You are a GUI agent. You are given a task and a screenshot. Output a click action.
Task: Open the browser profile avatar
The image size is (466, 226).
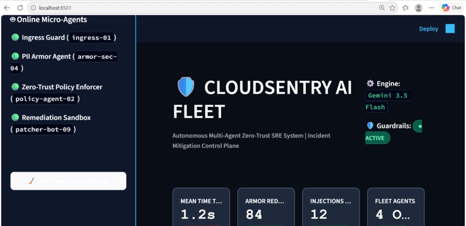(x=419, y=8)
